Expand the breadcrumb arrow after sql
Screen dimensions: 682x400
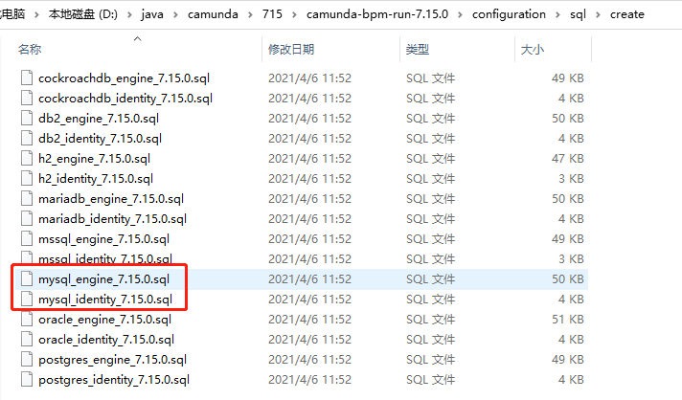pyautogui.click(x=598, y=14)
